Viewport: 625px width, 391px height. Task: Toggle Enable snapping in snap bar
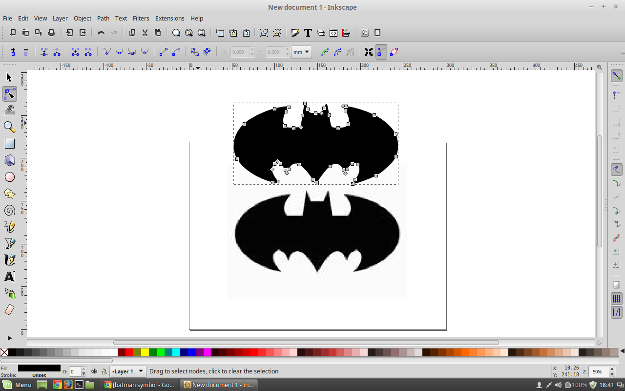[617, 76]
